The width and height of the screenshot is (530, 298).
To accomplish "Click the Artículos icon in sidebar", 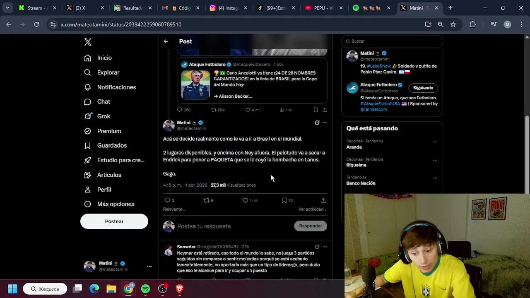I will click(x=87, y=175).
